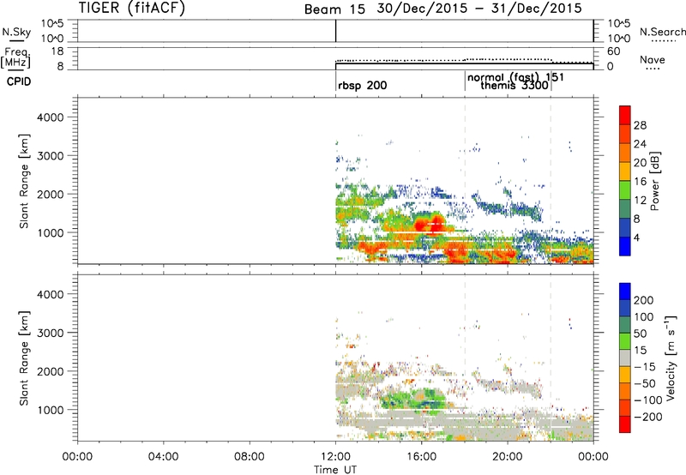
Task: Click the rightmost 00:00 time tick label
Action: [593, 457]
